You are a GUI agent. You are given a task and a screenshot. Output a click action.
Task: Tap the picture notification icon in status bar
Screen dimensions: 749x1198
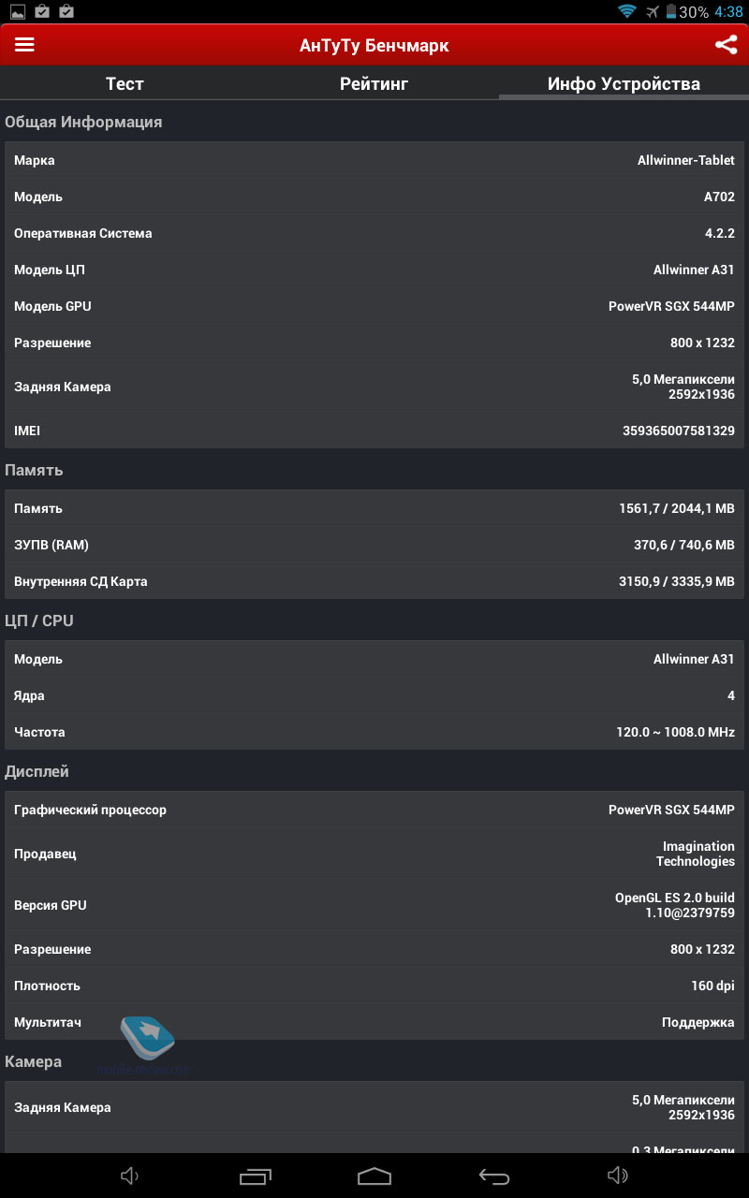pyautogui.click(x=17, y=12)
